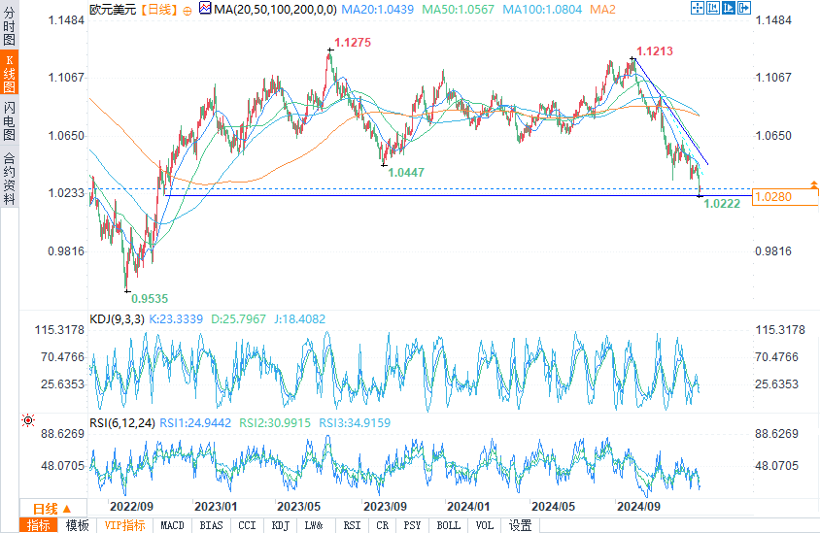Open the 设置 settings button
820x533 pixels.
point(521,525)
